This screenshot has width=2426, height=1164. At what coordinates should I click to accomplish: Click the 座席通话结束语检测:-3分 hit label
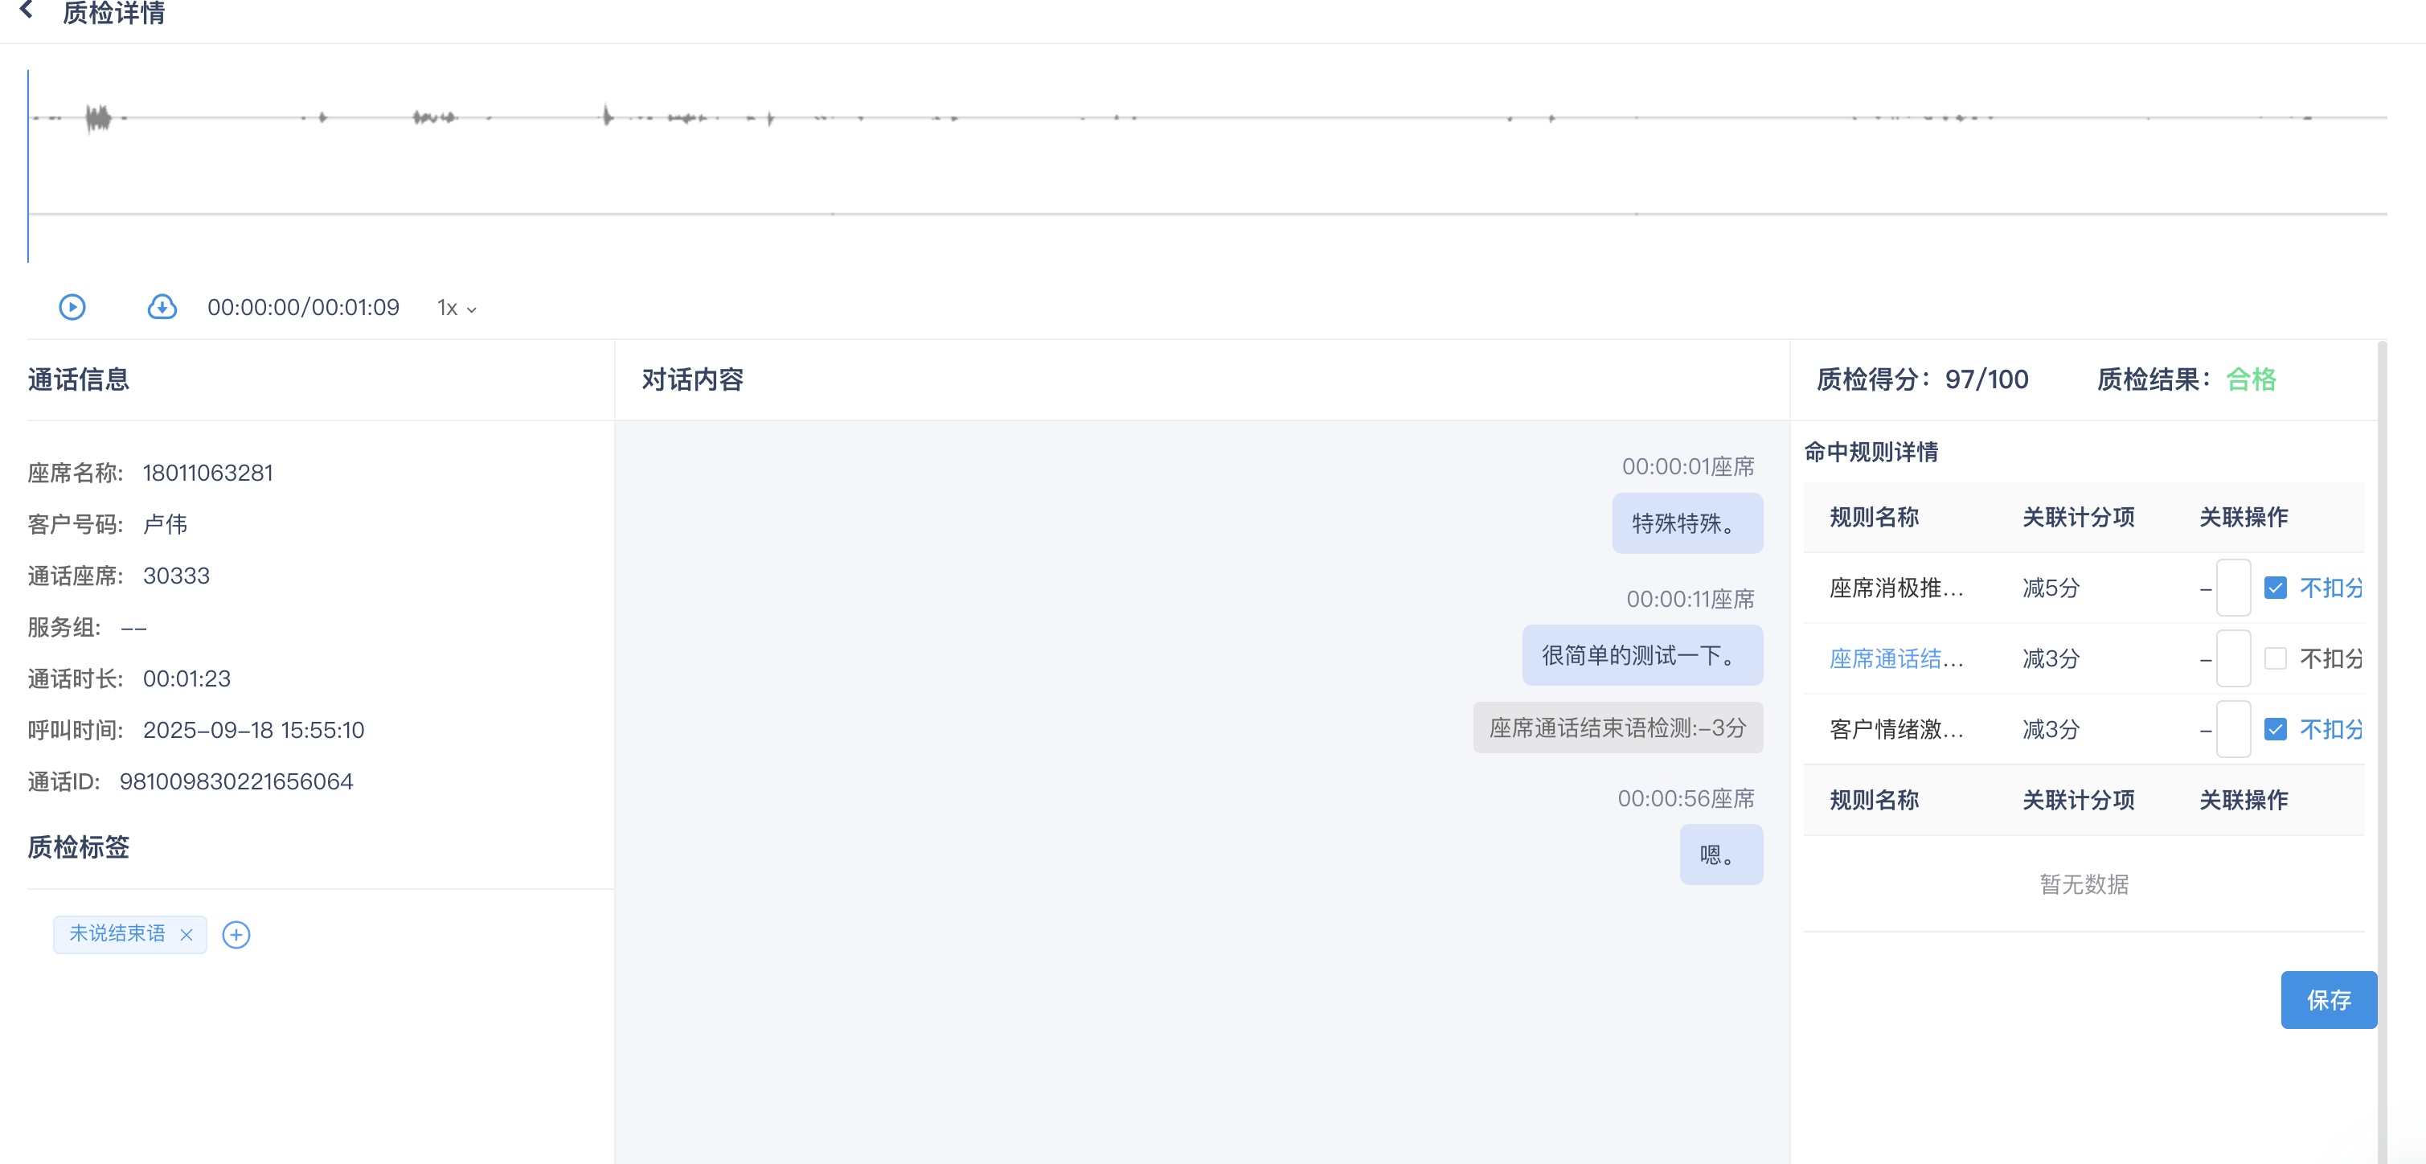tap(1617, 727)
